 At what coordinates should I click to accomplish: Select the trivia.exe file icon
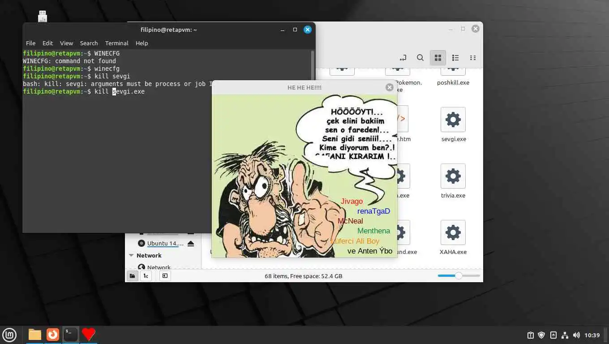453,176
